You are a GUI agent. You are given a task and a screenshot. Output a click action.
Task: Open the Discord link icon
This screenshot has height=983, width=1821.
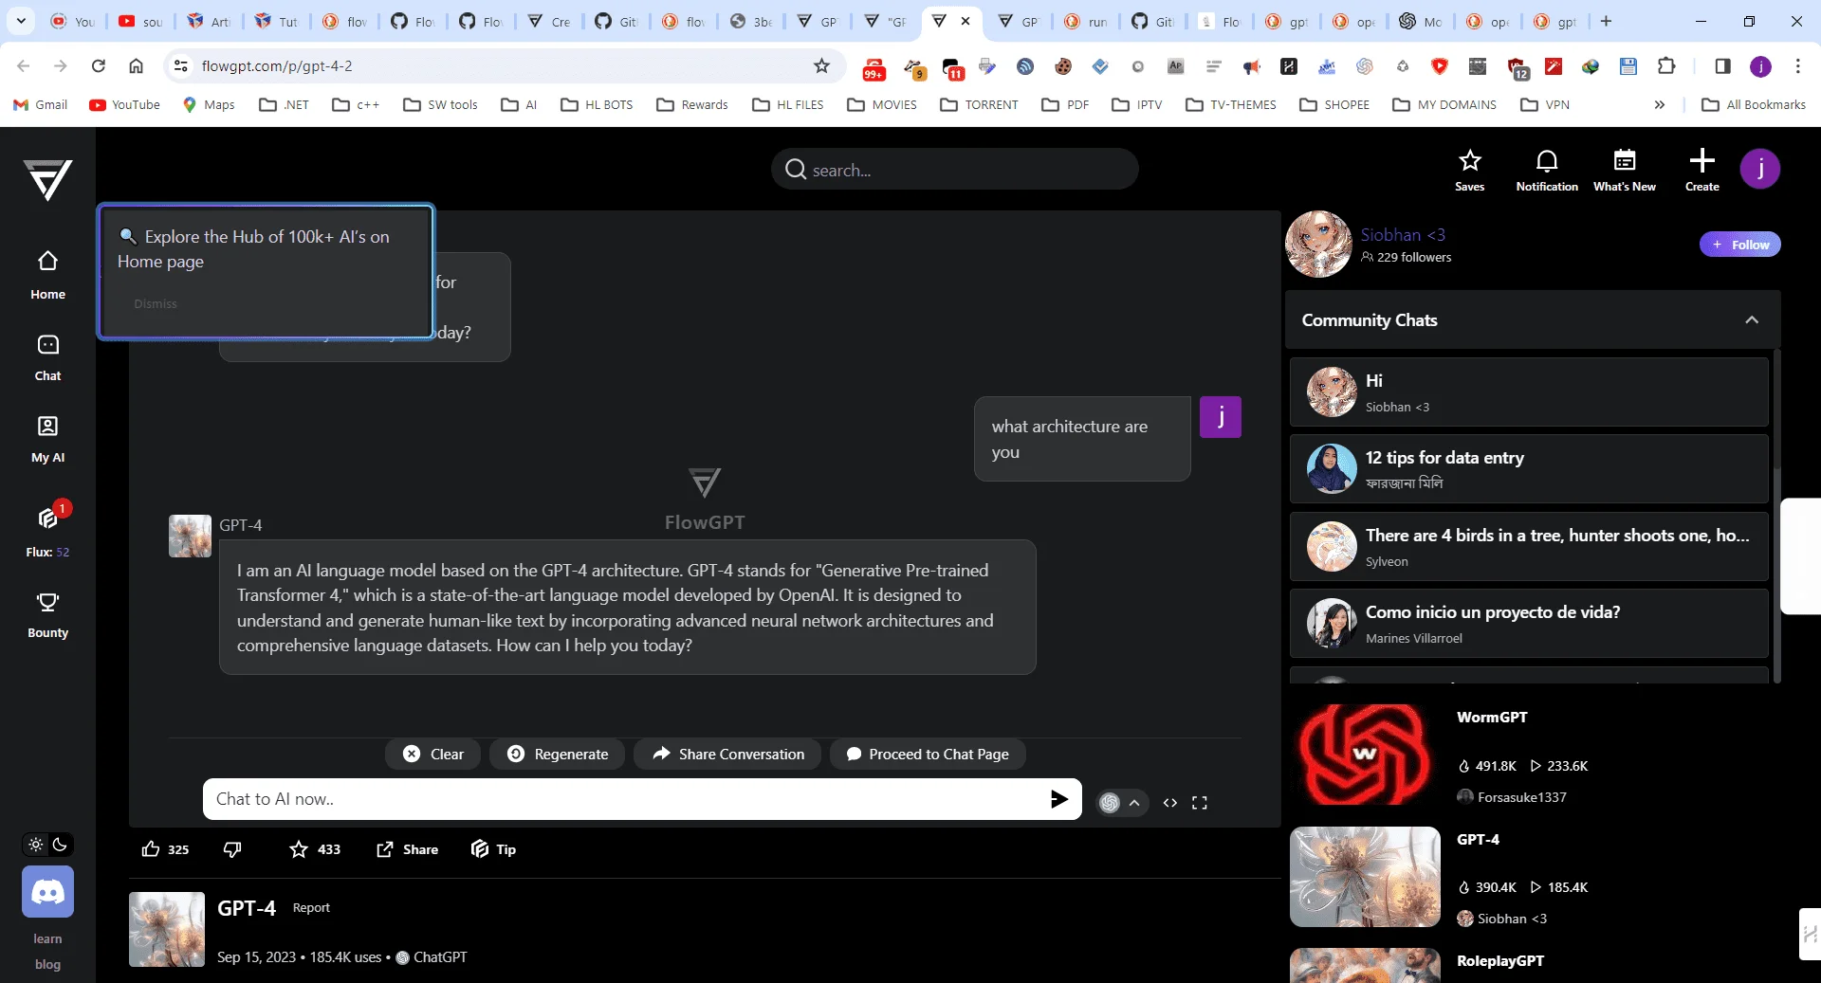coord(47,892)
